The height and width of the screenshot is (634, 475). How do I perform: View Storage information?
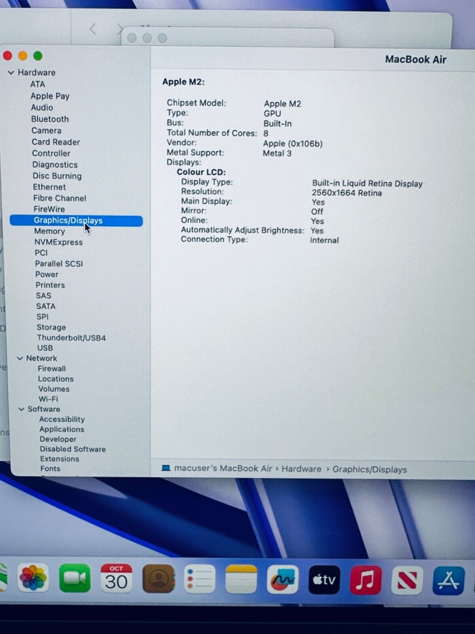[51, 327]
